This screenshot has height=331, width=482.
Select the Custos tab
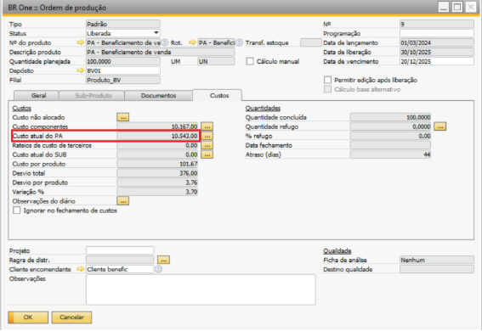click(x=218, y=95)
